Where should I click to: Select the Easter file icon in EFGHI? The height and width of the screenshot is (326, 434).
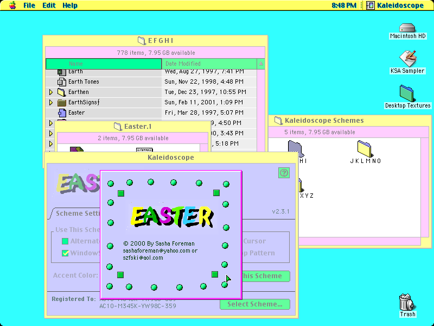[x=62, y=112]
